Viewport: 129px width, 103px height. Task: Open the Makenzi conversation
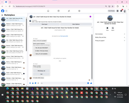(13, 25)
